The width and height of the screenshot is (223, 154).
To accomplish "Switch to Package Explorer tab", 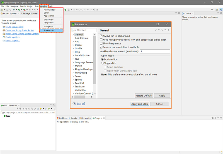I will point(29,13).
